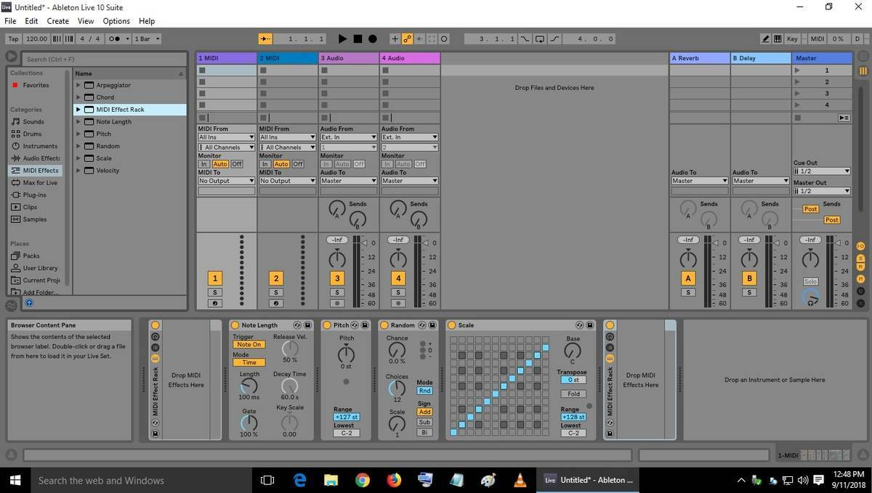Toggle In/Out section show button
The width and height of the screenshot is (872, 493).
point(861,246)
